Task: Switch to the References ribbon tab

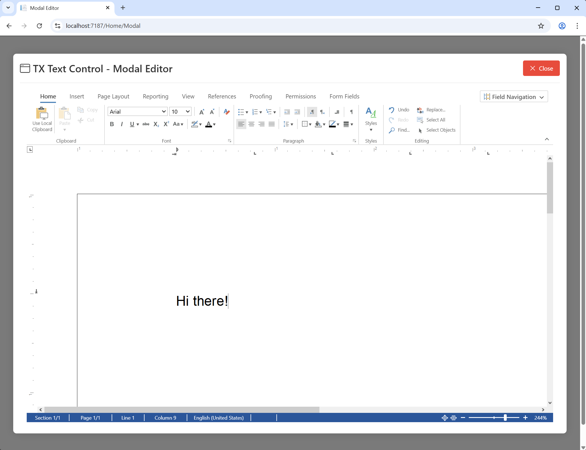Action: [222, 96]
